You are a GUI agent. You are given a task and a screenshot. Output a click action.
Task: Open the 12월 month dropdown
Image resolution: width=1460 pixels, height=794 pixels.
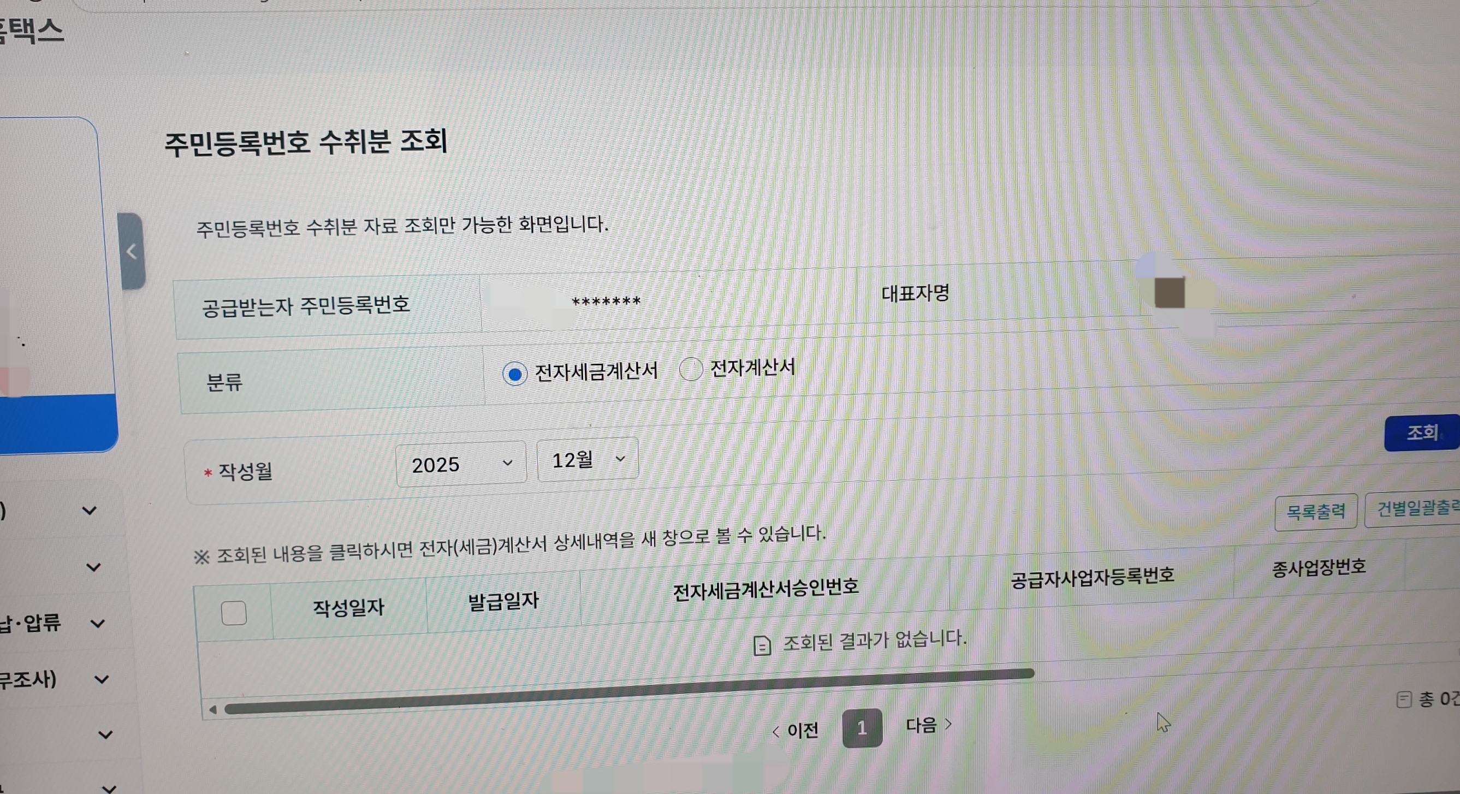click(587, 460)
